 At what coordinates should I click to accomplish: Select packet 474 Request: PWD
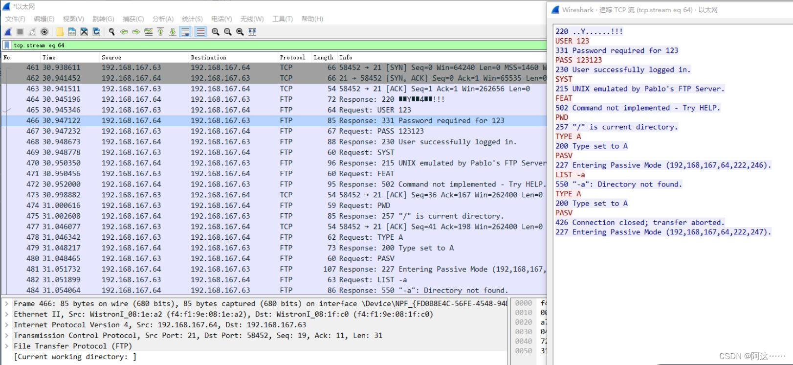click(274, 205)
